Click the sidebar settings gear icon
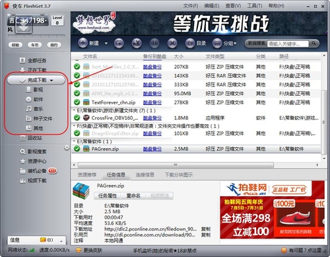Image resolution: width=330 pixels, height=257 pixels. tap(67, 147)
